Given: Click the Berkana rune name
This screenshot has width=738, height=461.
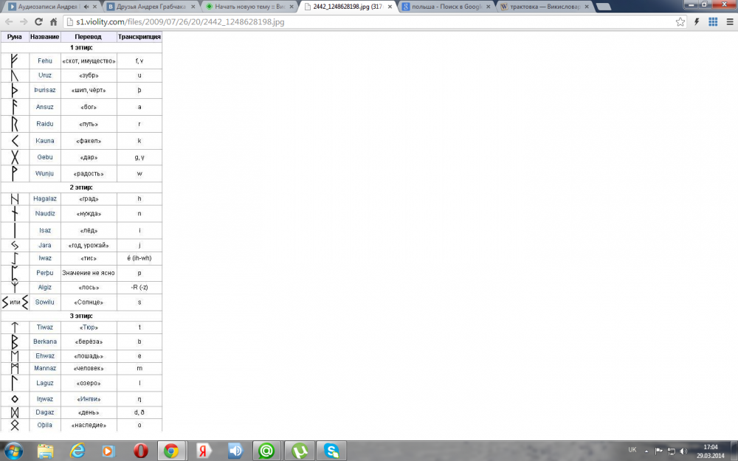Looking at the screenshot, I should coord(45,342).
